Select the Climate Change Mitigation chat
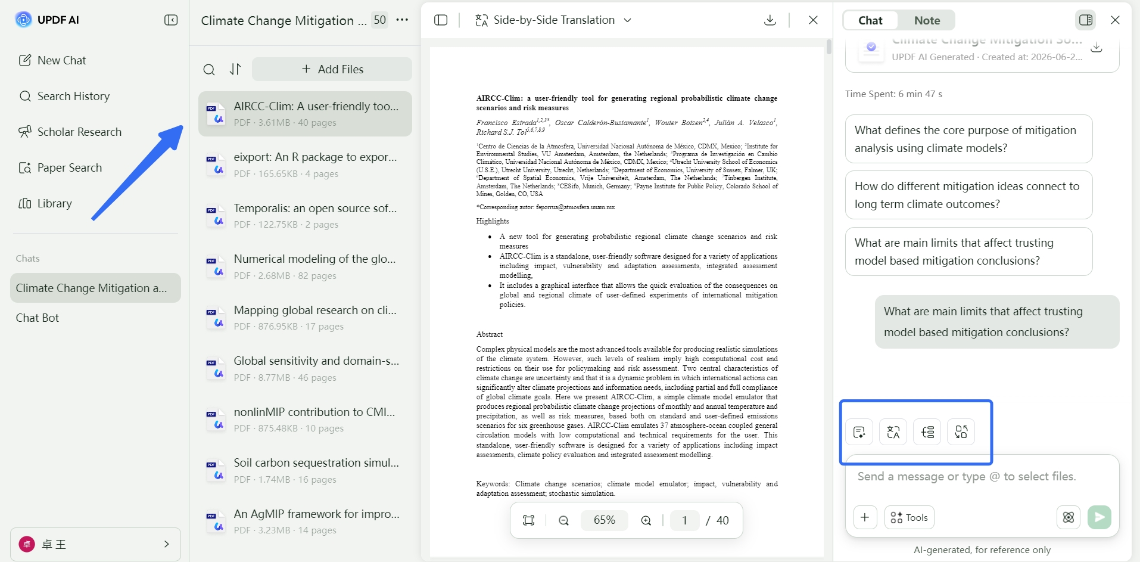The height and width of the screenshot is (562, 1140). (95, 288)
